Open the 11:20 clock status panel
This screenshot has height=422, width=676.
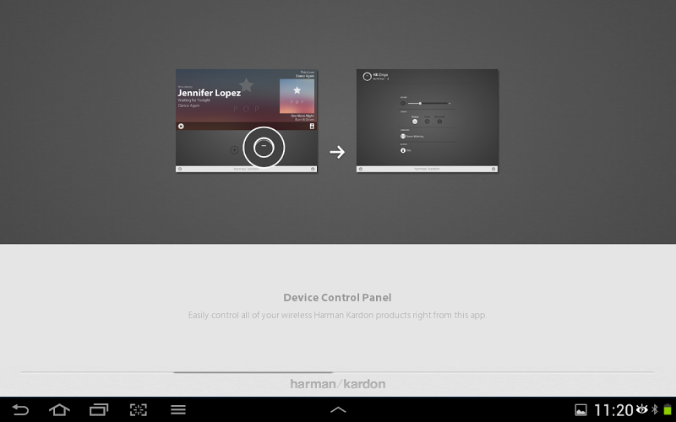click(x=613, y=410)
